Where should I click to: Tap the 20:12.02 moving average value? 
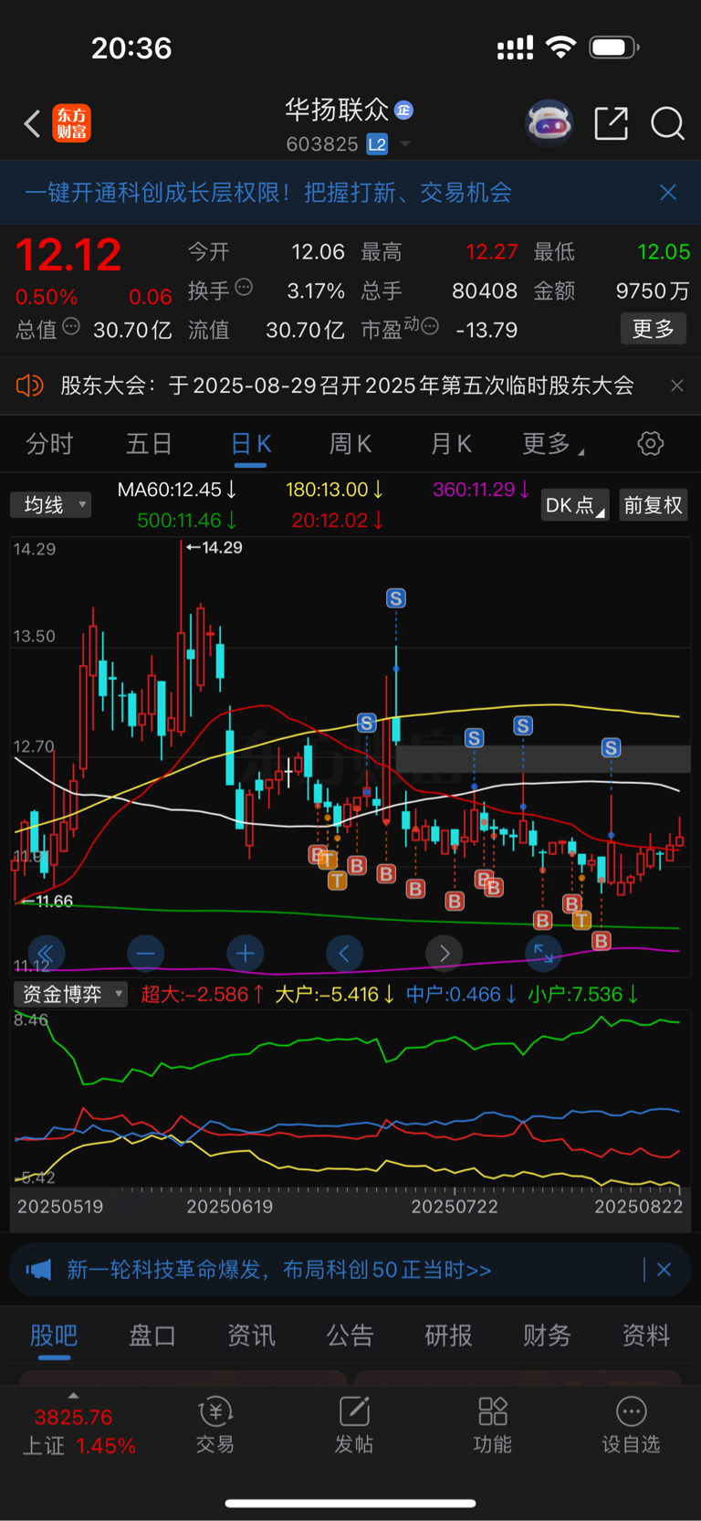tap(337, 521)
